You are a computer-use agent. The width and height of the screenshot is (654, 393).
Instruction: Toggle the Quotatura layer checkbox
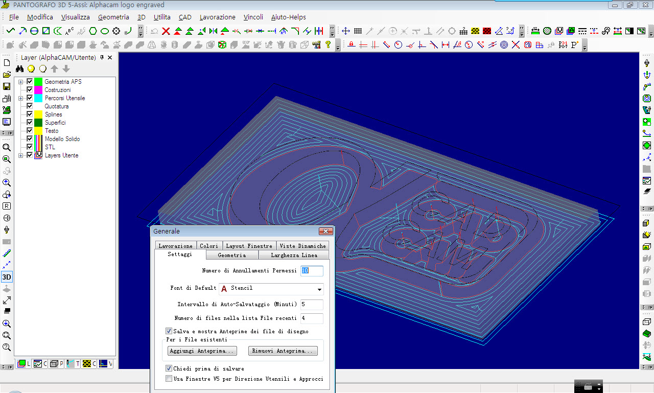tap(30, 106)
